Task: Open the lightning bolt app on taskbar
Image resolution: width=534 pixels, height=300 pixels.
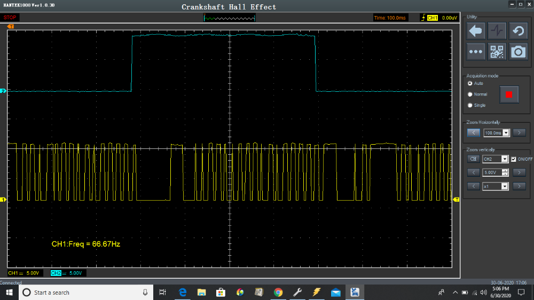Action: (x=316, y=293)
